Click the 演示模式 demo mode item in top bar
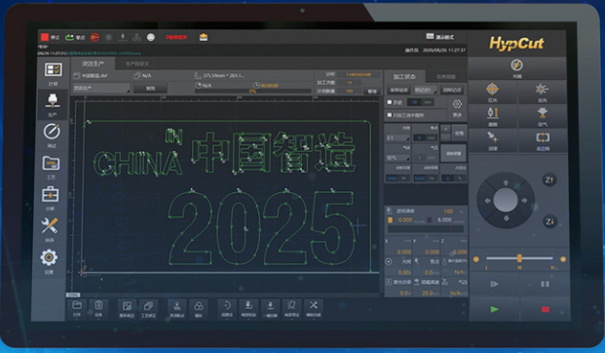This screenshot has height=353, width=605. 439,37
